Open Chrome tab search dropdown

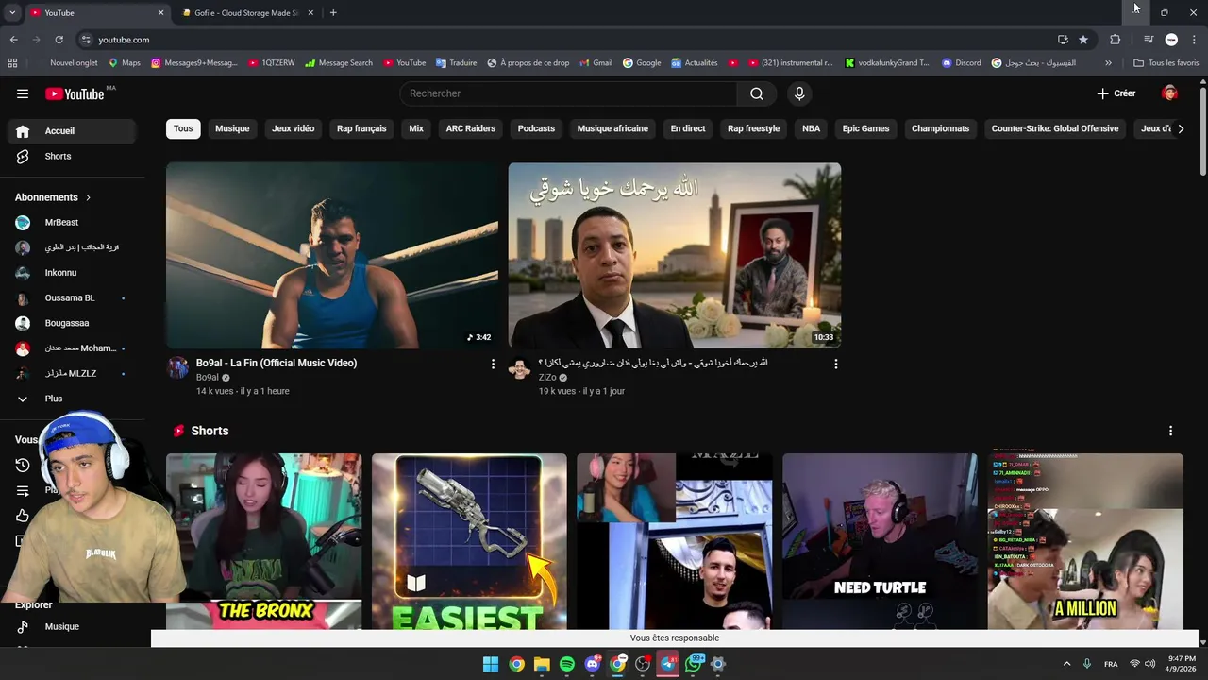(x=12, y=12)
